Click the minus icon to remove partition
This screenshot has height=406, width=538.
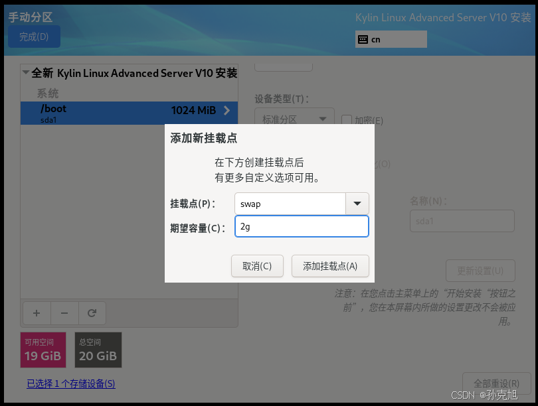coord(64,313)
